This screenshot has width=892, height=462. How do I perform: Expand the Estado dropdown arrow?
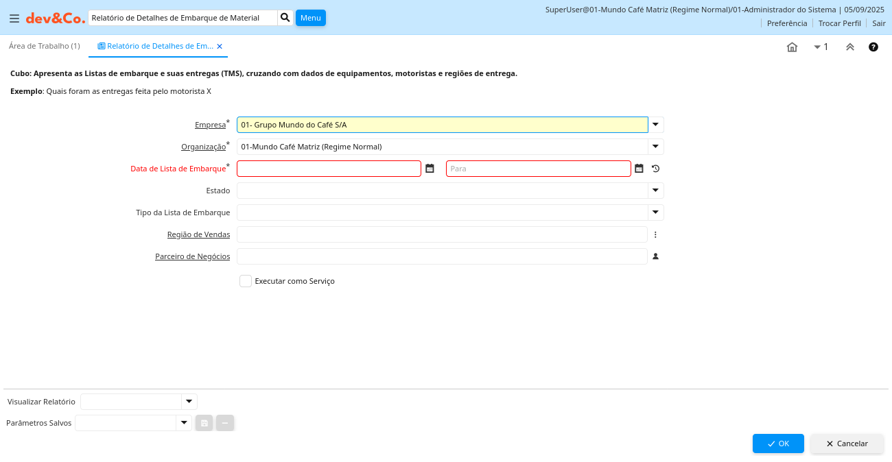click(655, 191)
